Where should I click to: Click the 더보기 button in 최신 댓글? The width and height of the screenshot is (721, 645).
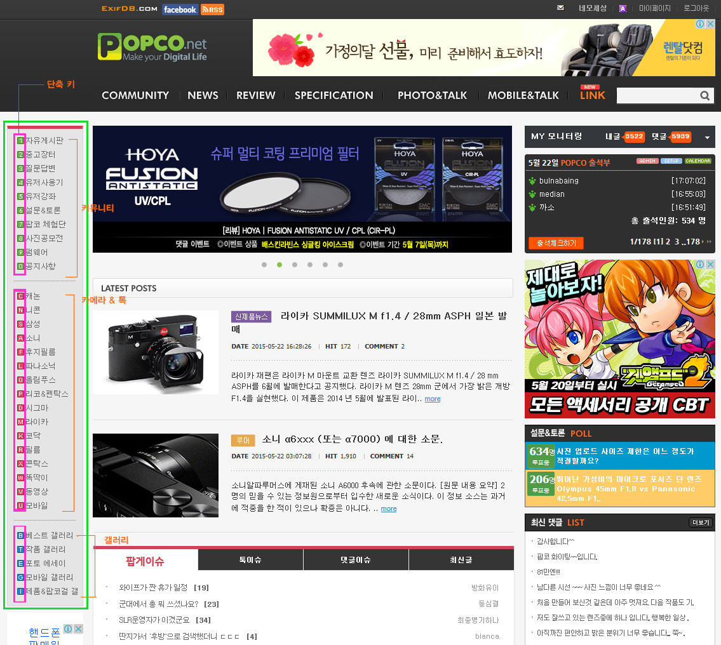coord(701,523)
